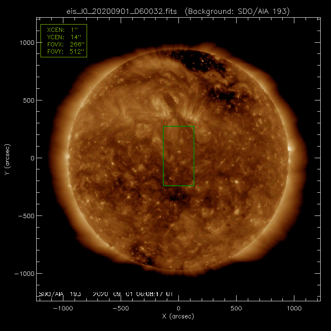Click the FOVY 512" entry
Image resolution: width=331 pixels, height=331 pixels.
(x=64, y=52)
